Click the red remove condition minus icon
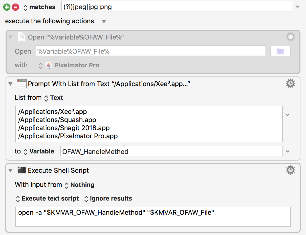 point(15,7)
